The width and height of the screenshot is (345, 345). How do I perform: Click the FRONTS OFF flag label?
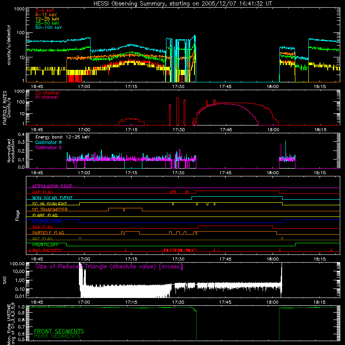click(x=45, y=245)
